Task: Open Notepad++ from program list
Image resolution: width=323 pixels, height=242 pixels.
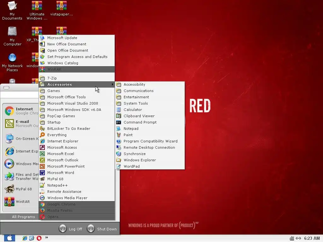Action: click(x=77, y=185)
